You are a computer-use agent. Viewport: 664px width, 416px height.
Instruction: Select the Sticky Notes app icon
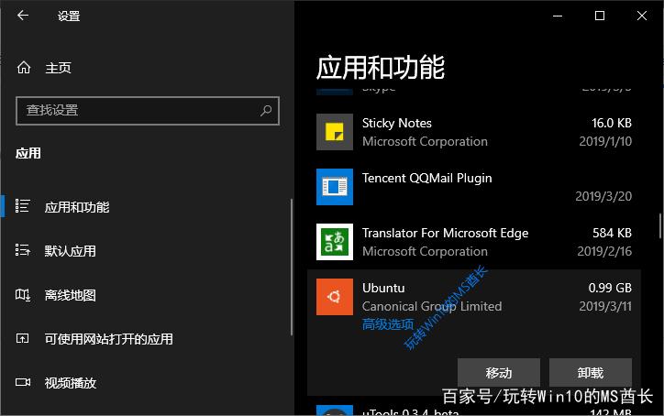(x=335, y=132)
